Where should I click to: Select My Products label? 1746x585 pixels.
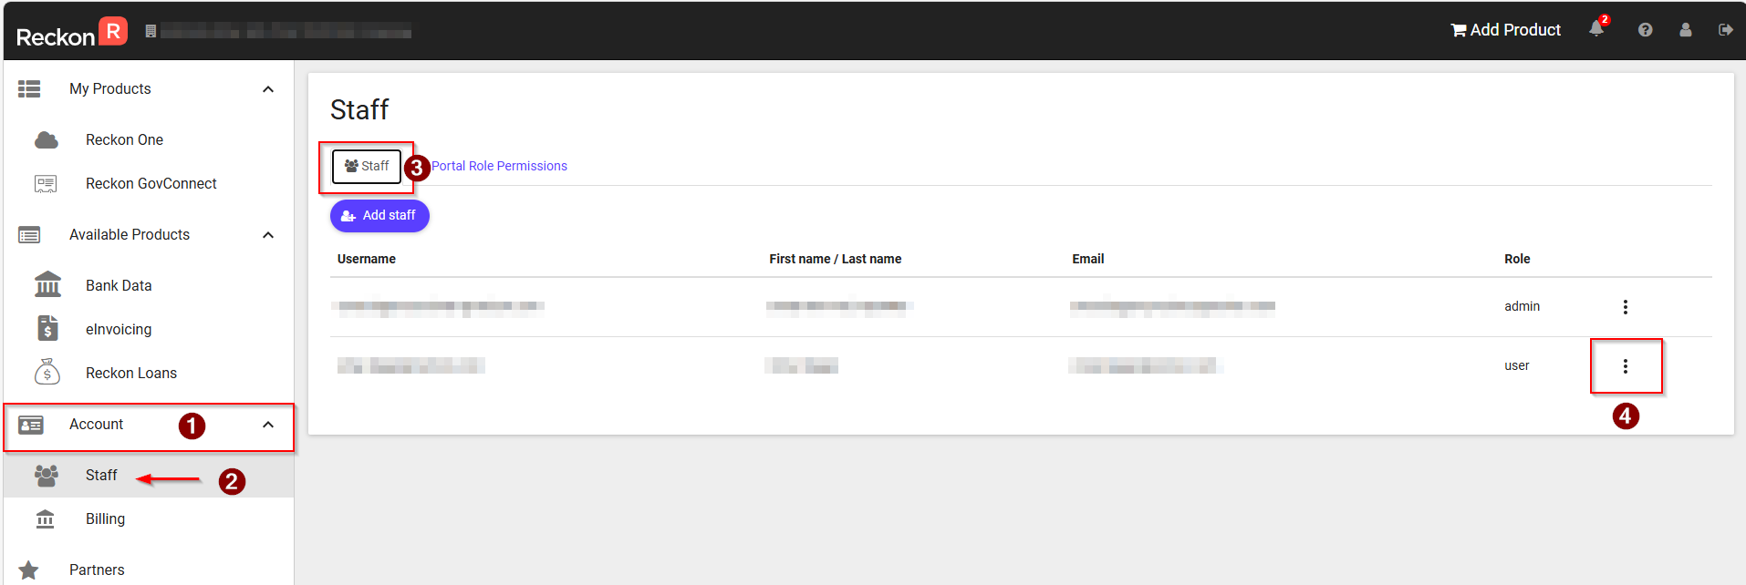point(110,88)
